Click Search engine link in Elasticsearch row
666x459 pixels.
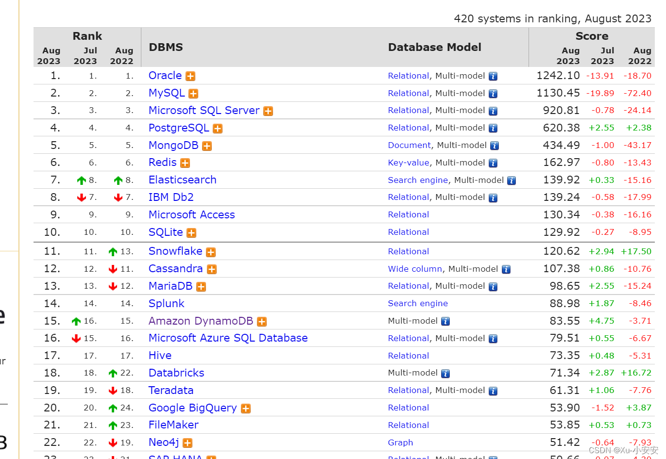coord(418,180)
